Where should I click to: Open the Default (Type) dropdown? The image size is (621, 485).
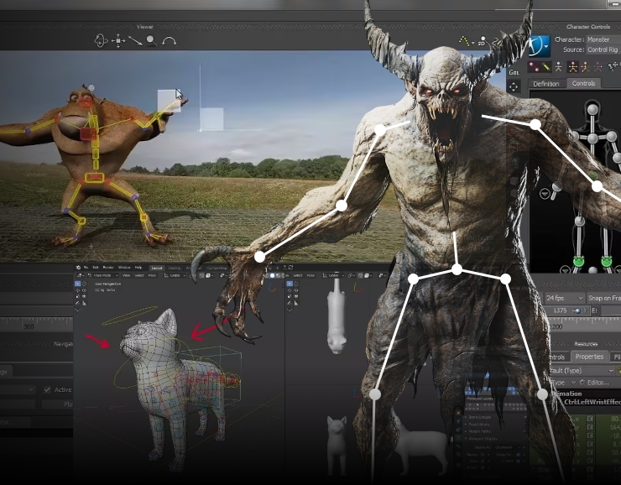pyautogui.click(x=582, y=371)
